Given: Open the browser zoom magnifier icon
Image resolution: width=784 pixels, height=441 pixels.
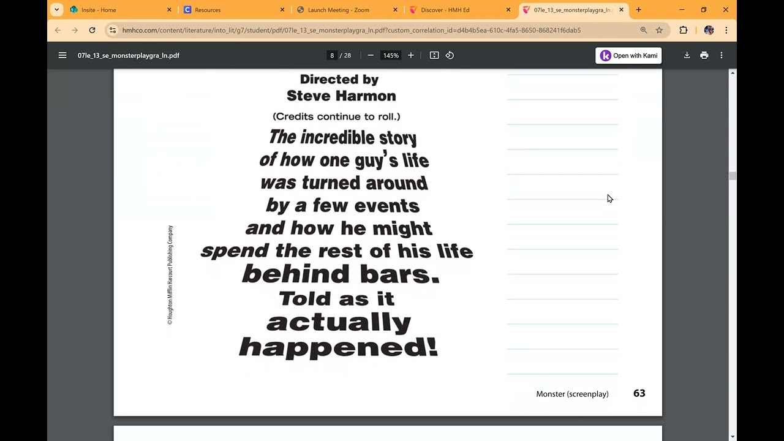Looking at the screenshot, I should (x=644, y=30).
